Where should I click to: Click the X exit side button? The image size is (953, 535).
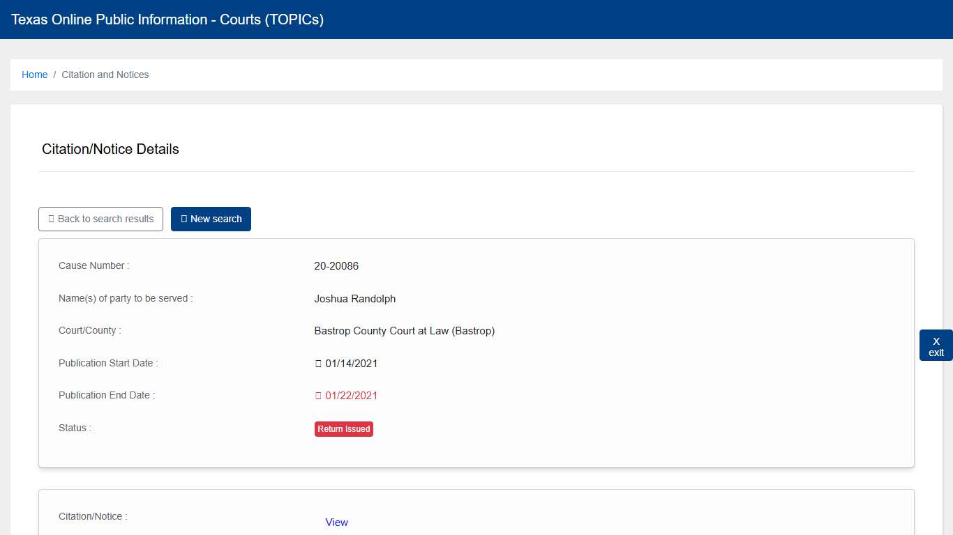coord(936,346)
